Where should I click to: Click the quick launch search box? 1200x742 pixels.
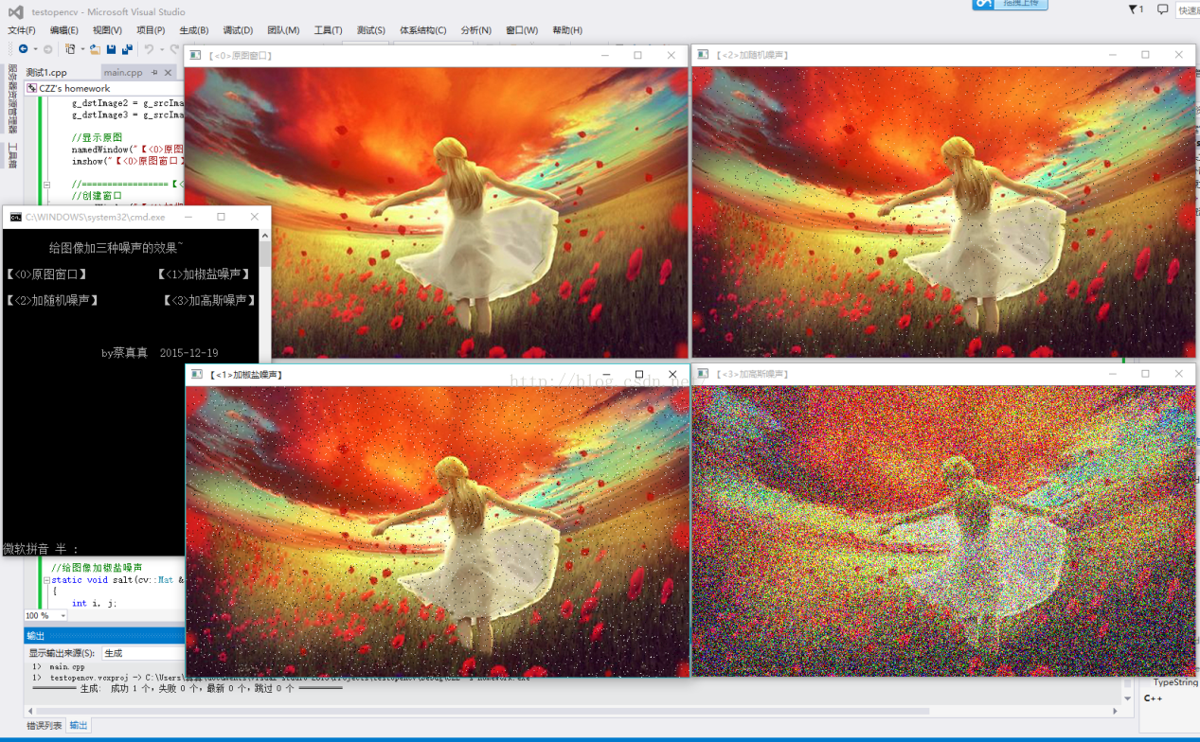1188,9
